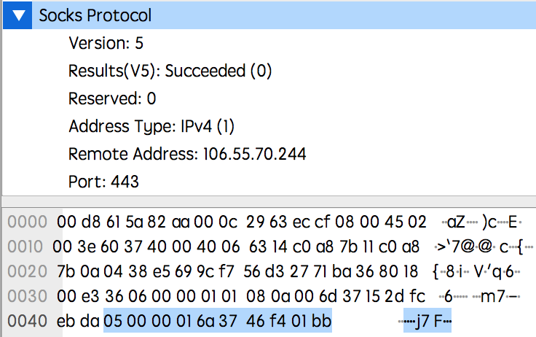Click offset 0020 in the hex dump
This screenshot has width=536, height=337.
tap(26, 271)
